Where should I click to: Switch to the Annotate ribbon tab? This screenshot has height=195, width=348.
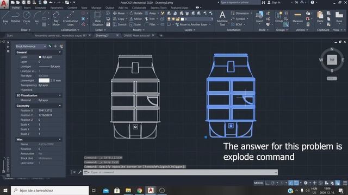tap(40, 8)
